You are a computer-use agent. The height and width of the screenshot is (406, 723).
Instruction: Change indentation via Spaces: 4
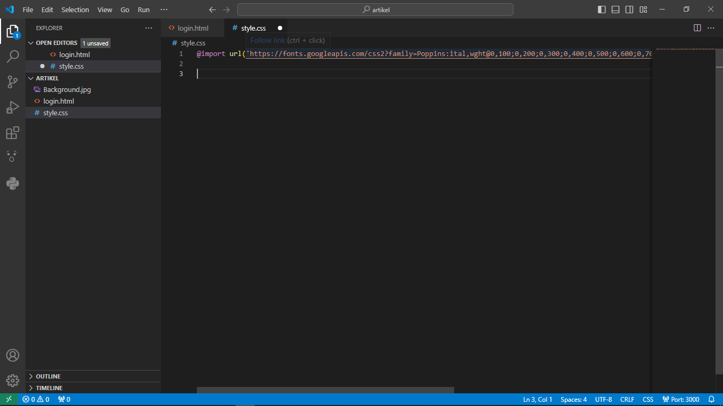[574, 400]
